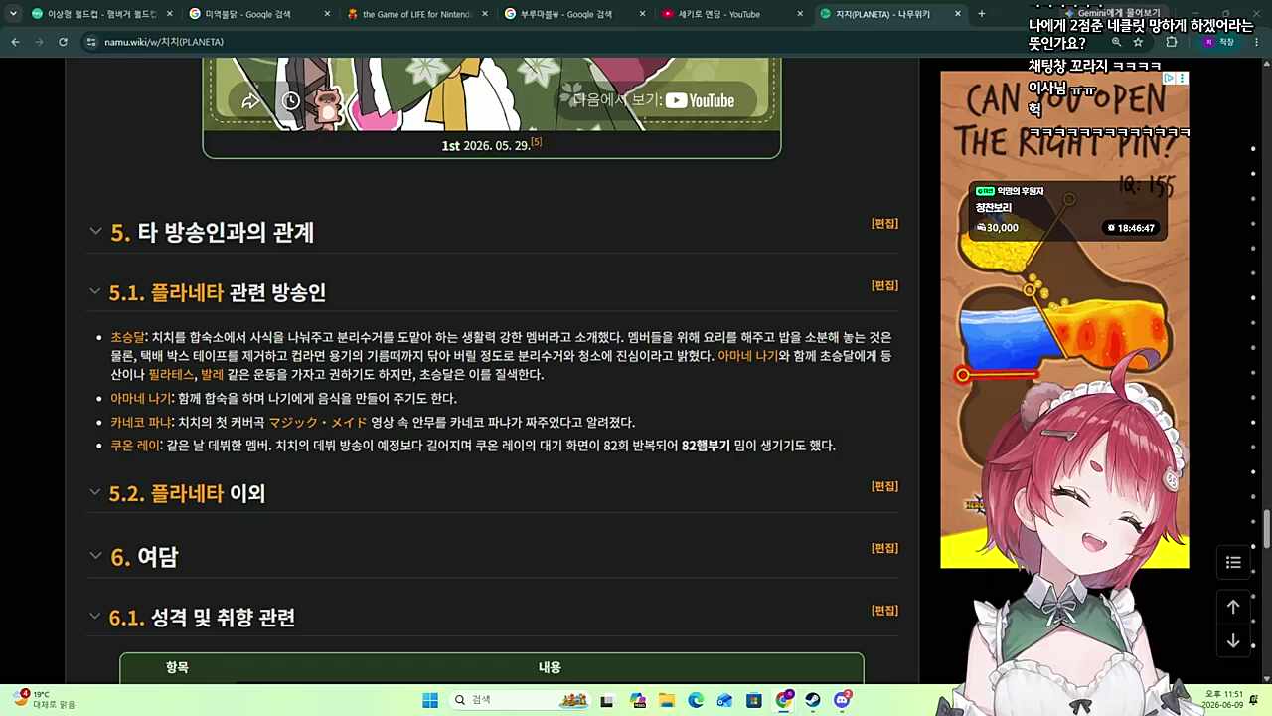Open the Chrome profile avatar button
This screenshot has height=716, width=1272.
pyautogui.click(x=1218, y=42)
